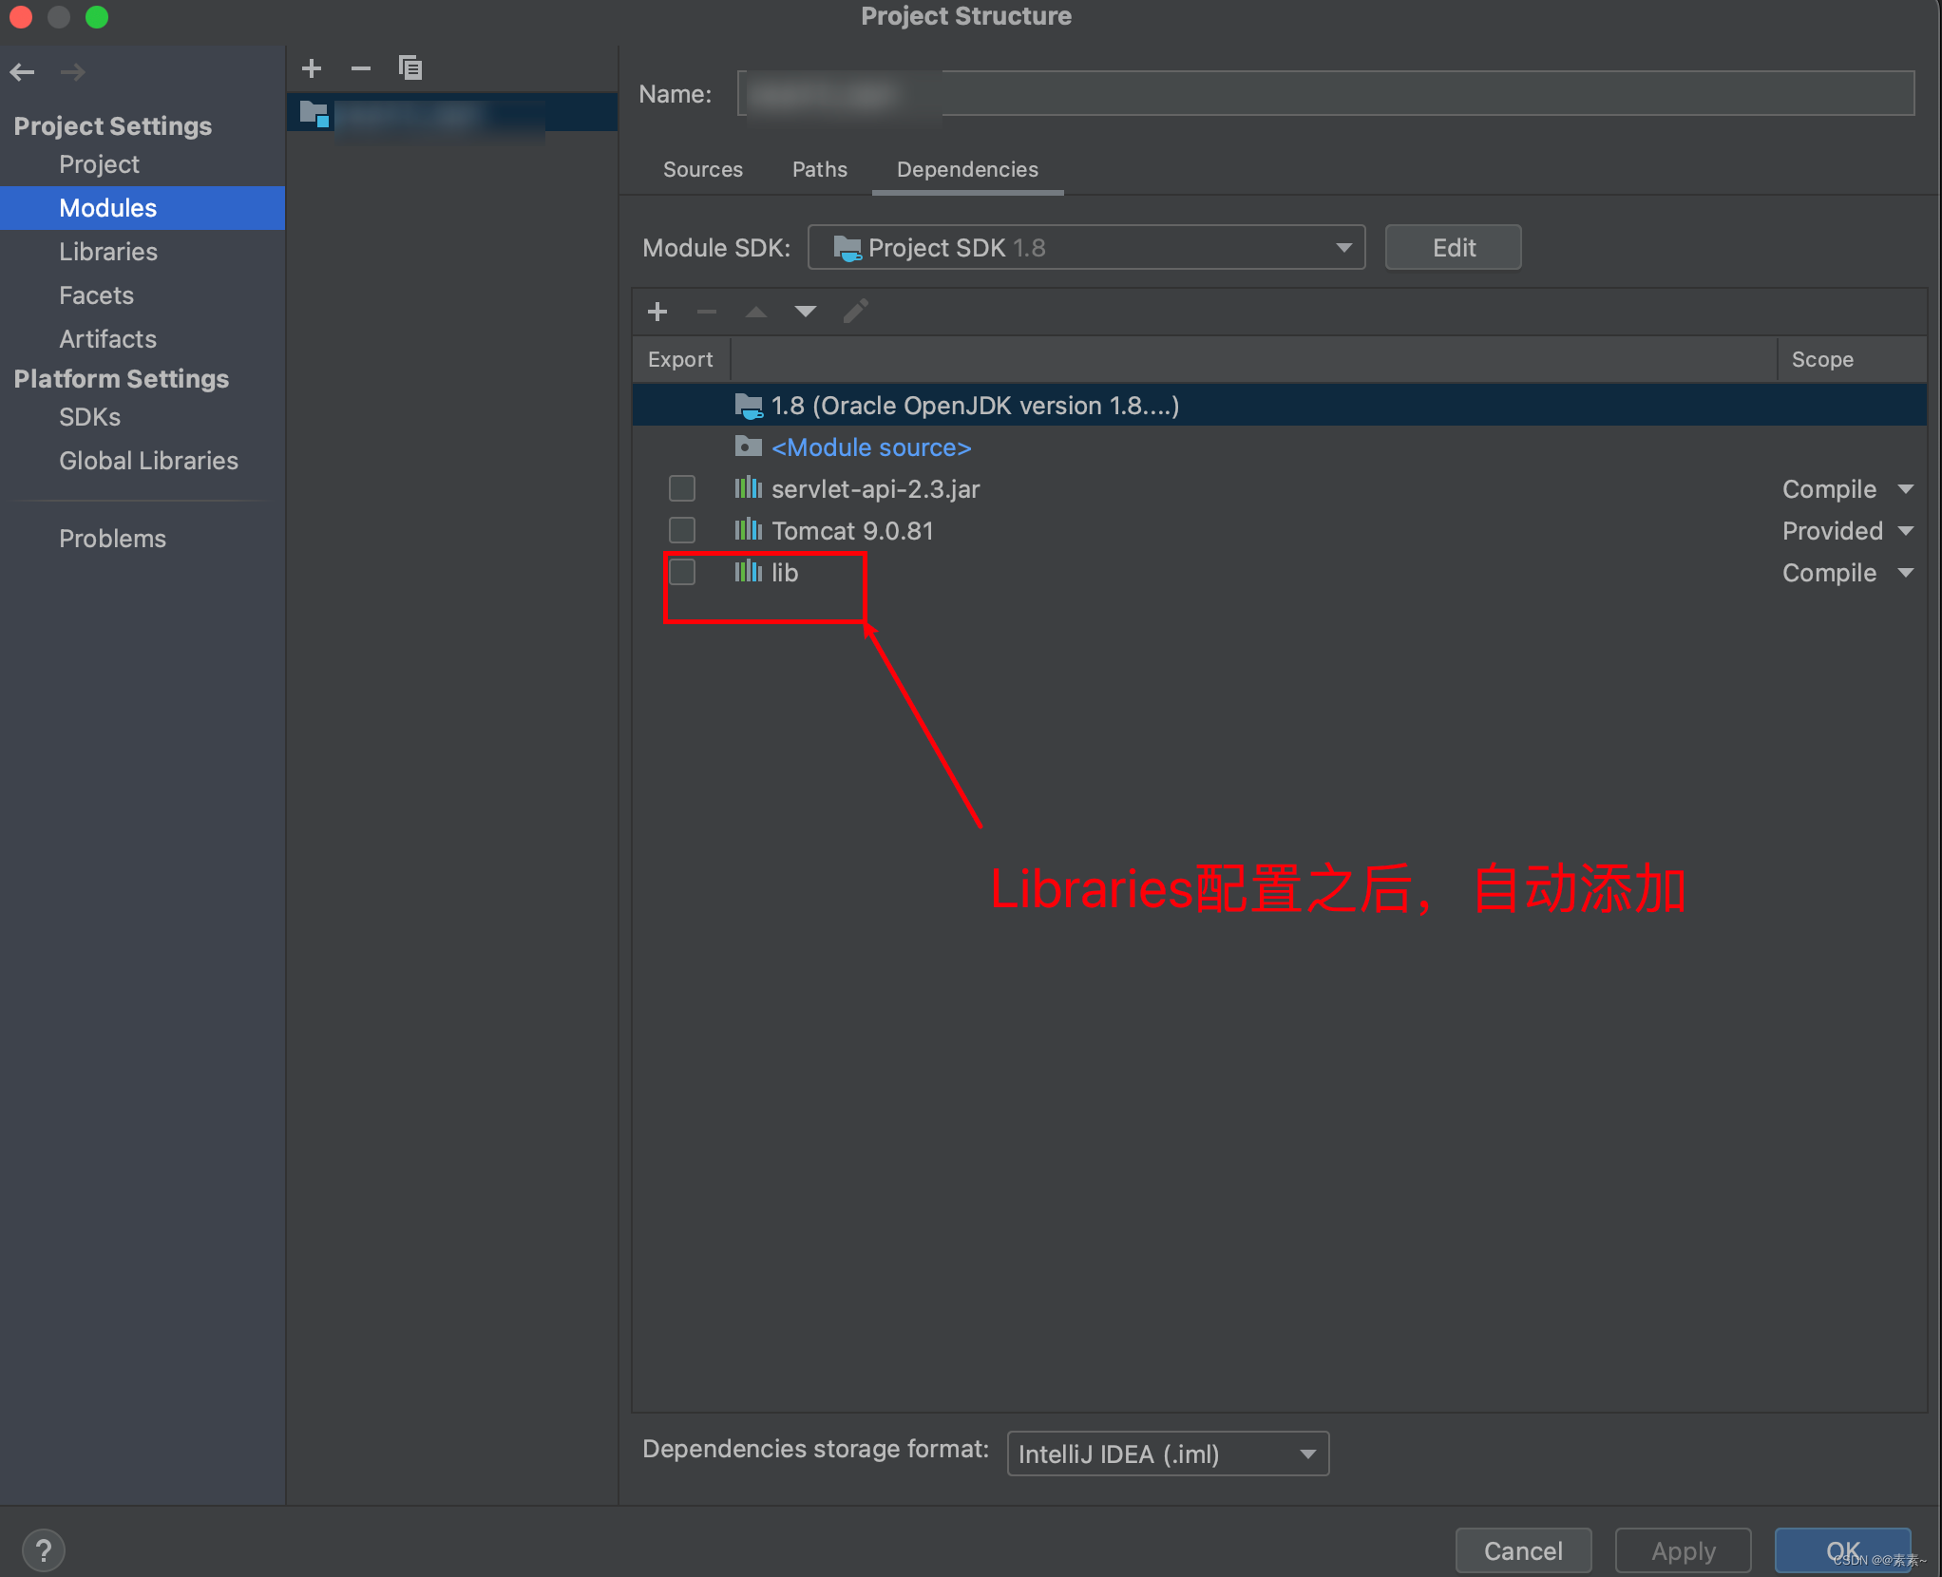The image size is (1942, 1577).
Task: Select the module folder icon in list
Action: tap(314, 114)
